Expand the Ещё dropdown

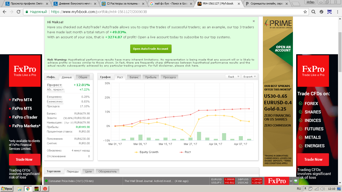pos(233,76)
